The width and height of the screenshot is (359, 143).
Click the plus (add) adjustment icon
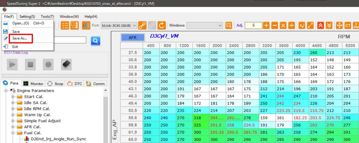266,26
